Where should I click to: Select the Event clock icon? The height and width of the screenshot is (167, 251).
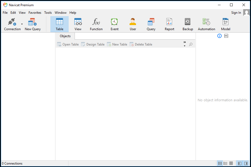coord(114,22)
